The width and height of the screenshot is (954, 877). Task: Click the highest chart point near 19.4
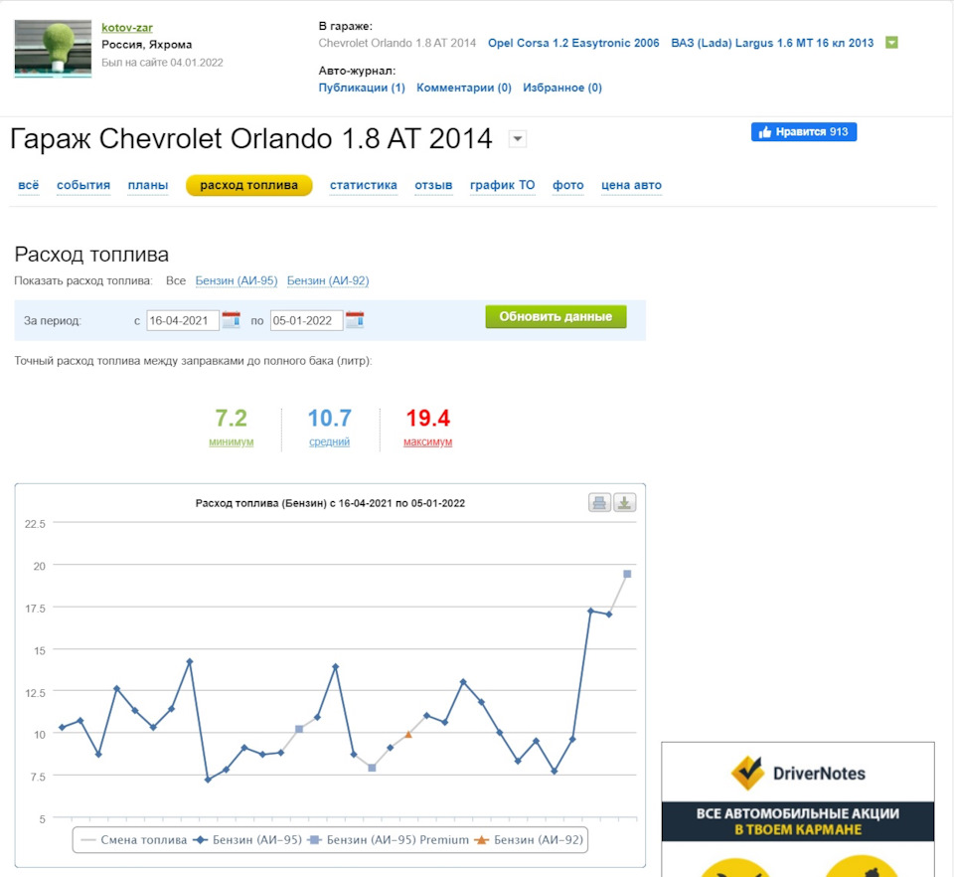click(x=627, y=574)
